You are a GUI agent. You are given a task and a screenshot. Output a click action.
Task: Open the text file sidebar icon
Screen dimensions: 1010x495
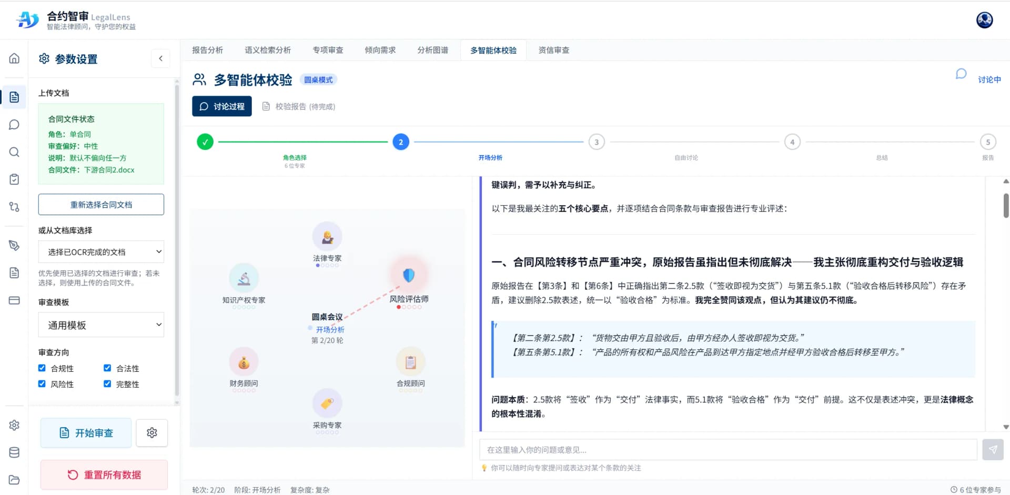[14, 273]
